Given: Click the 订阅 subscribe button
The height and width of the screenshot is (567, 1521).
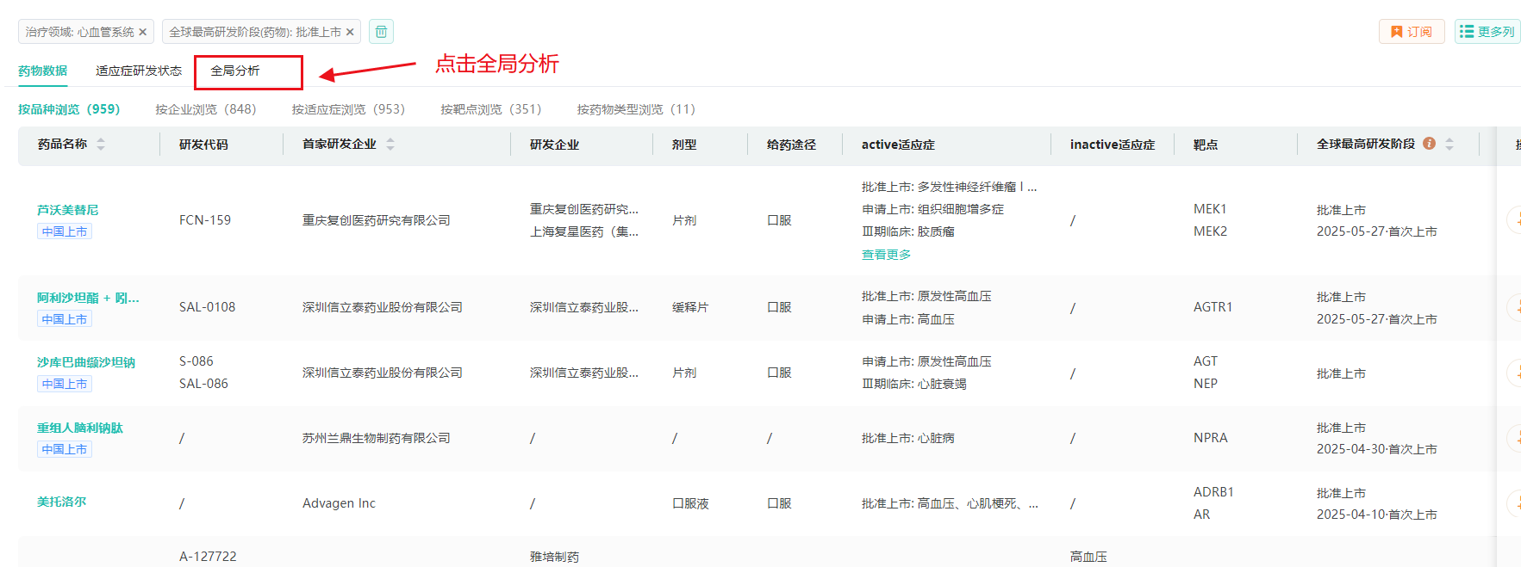Looking at the screenshot, I should click(1412, 32).
